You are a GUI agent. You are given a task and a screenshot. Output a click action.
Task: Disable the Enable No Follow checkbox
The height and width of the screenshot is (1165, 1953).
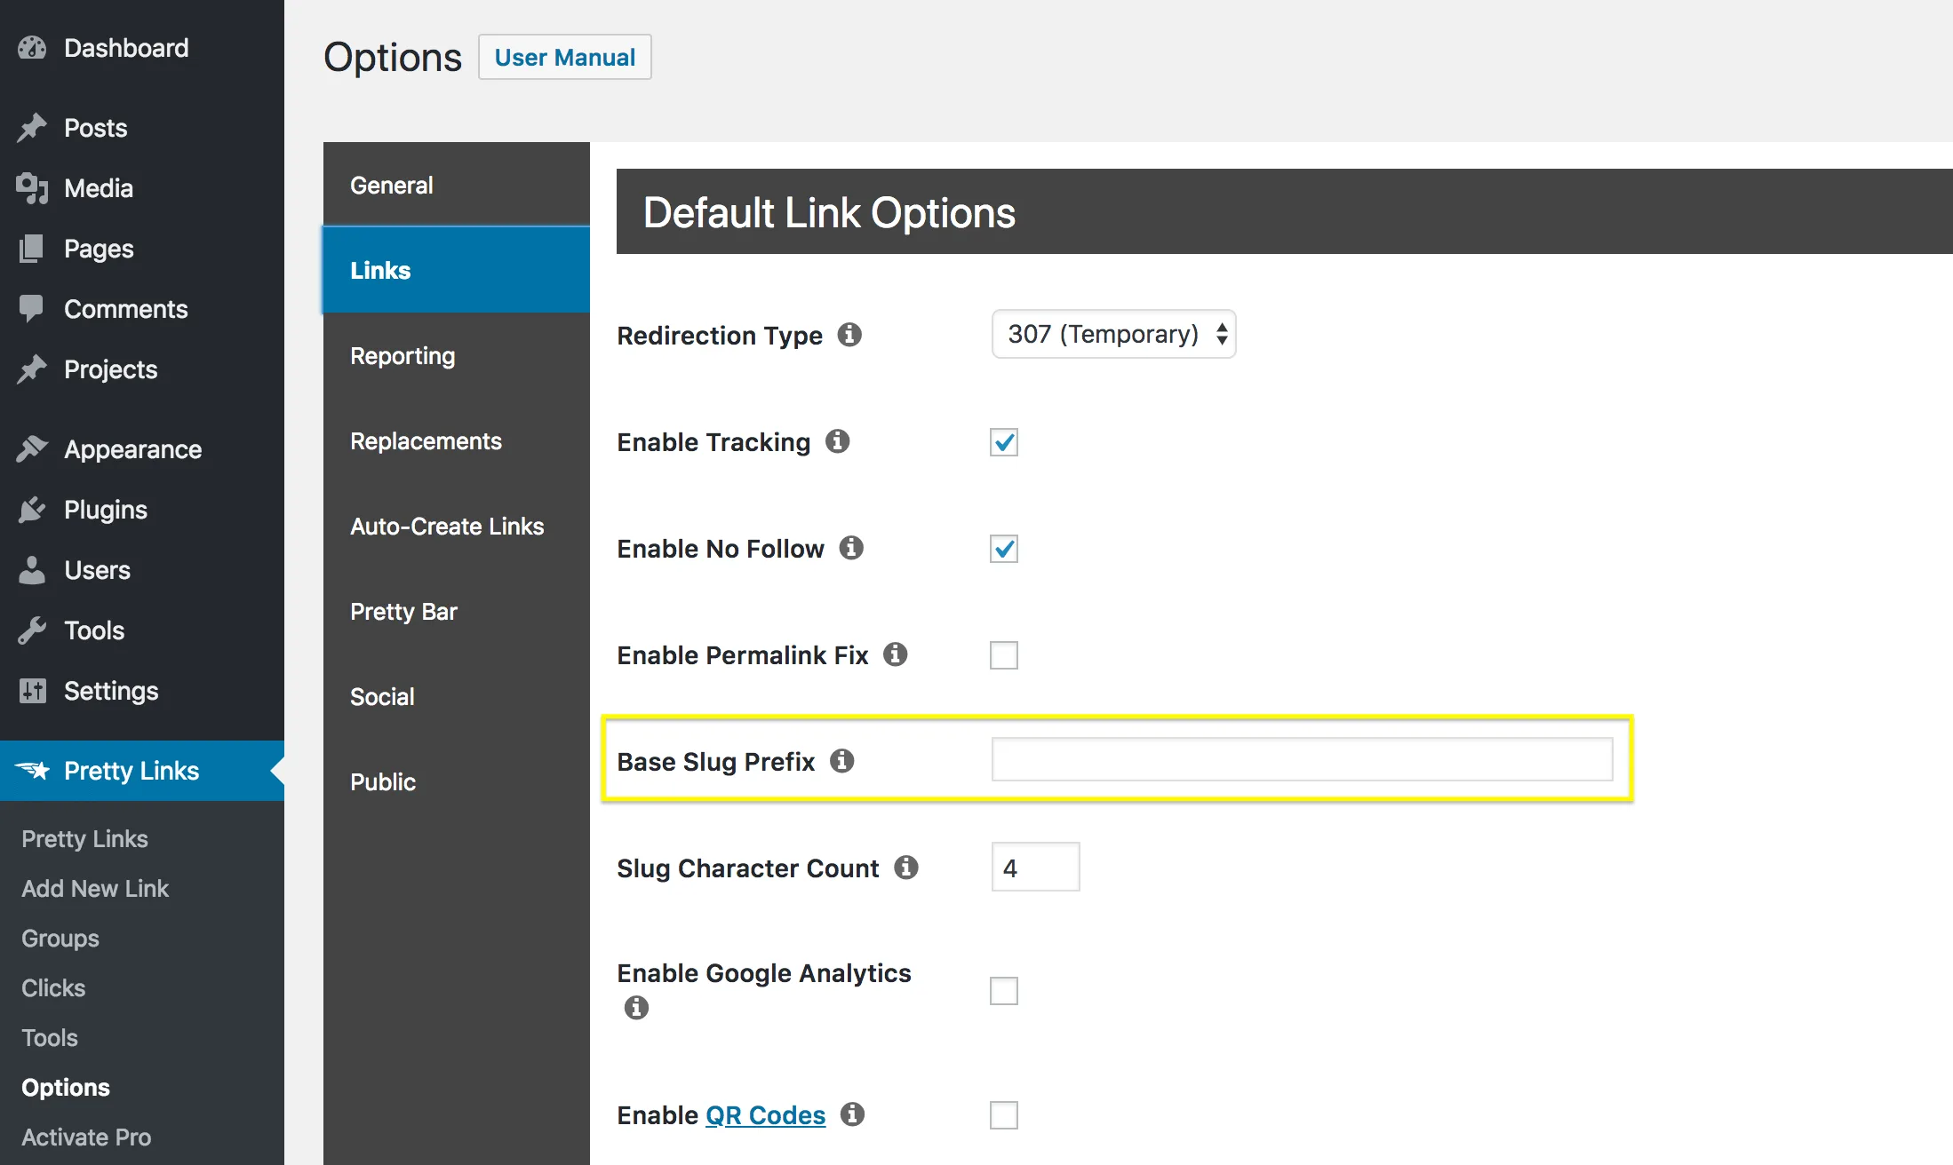[1004, 548]
